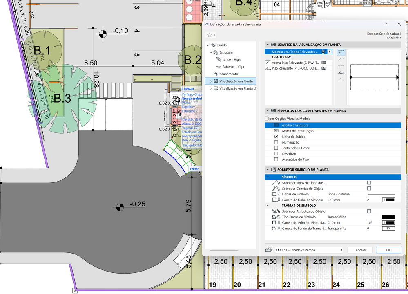
Task: Tick the por Opções Visualiz. Modelo checkbox
Action: tap(267, 119)
